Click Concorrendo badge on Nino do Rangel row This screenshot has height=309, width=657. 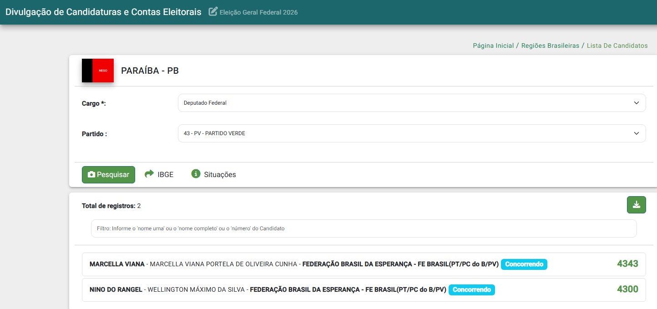[x=472, y=289]
